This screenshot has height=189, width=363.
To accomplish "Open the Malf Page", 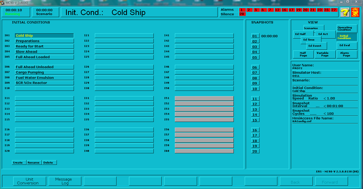I will click(x=303, y=54).
